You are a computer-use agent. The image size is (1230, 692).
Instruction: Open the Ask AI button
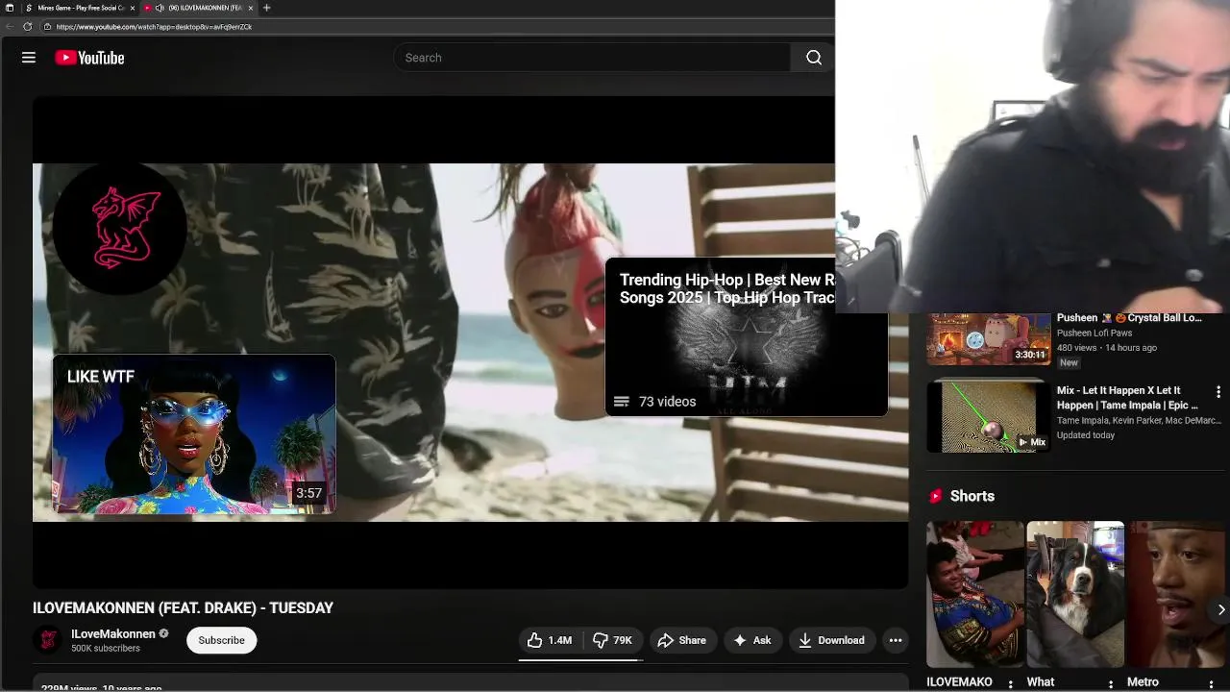751,640
